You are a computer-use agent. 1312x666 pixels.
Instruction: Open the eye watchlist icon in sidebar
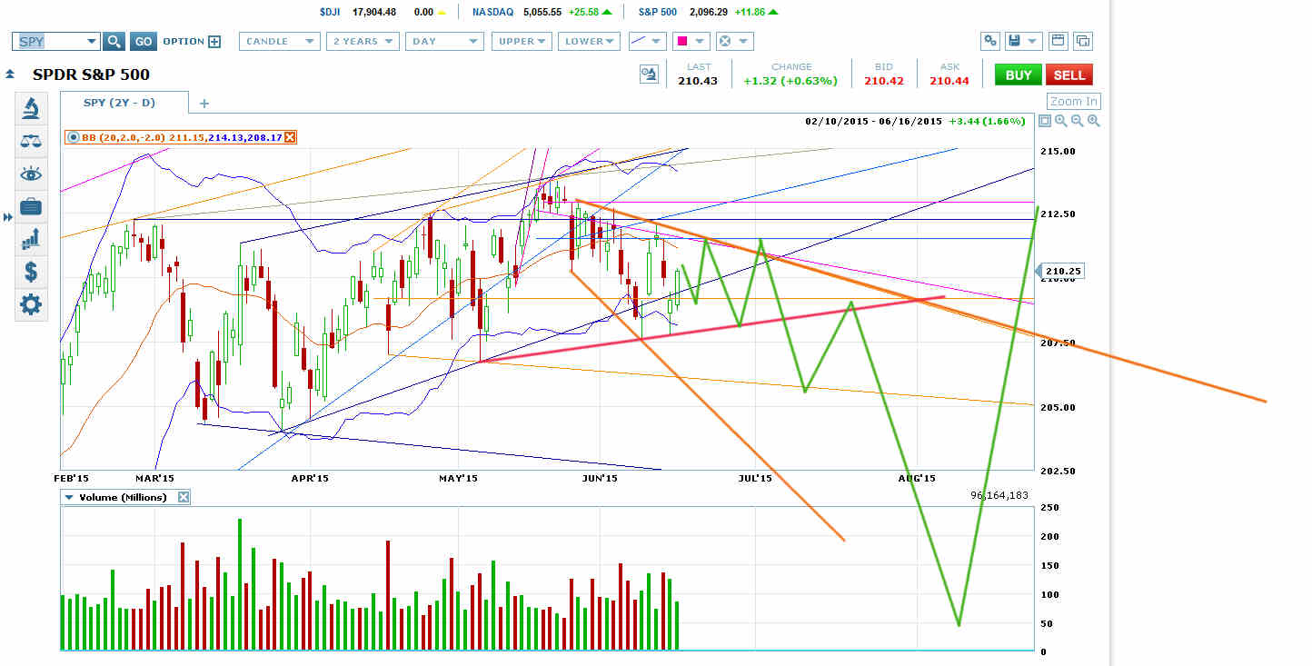(31, 174)
